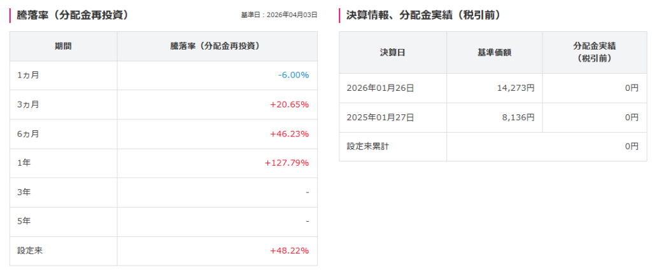
Task: Click the +48.22% since-inception return value
Action: 290,250
